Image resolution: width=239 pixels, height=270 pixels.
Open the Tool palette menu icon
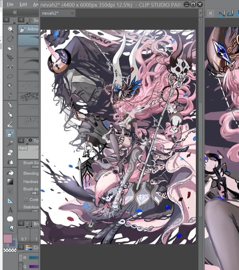(6, 20)
